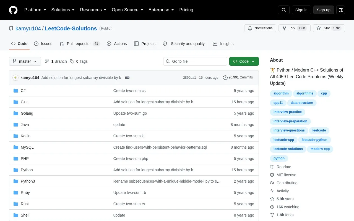
Task: Open the green Code dropdown button
Action: tap(244, 61)
